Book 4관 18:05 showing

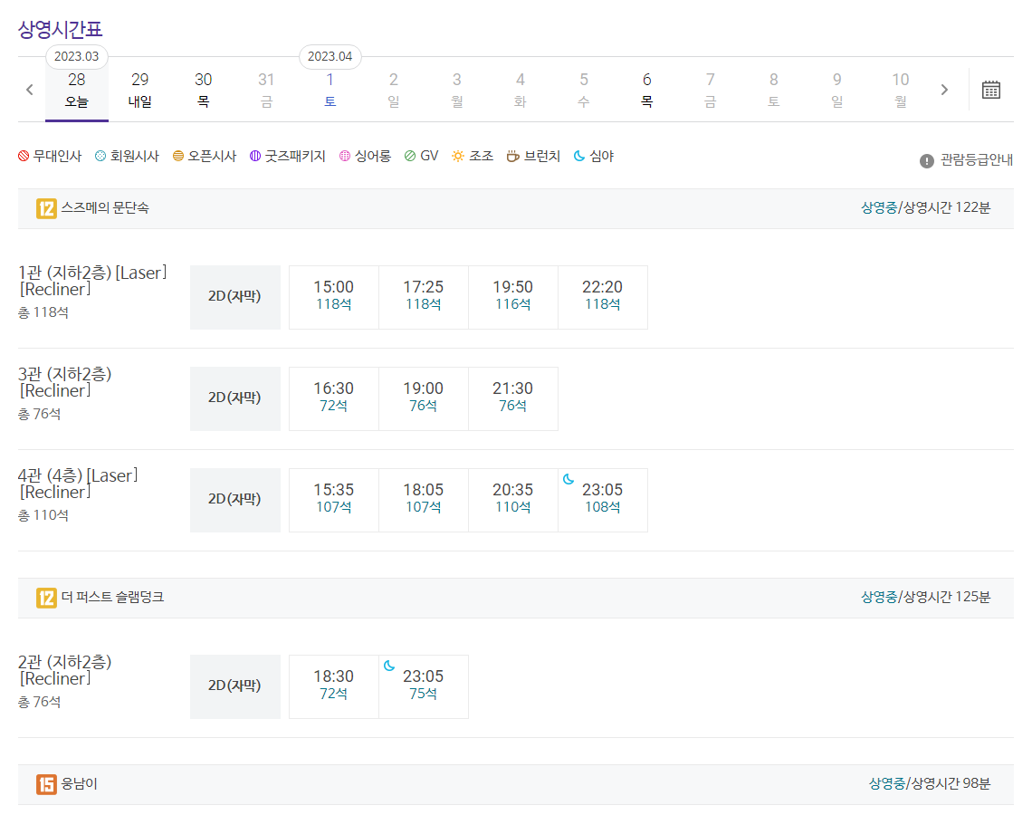(423, 500)
